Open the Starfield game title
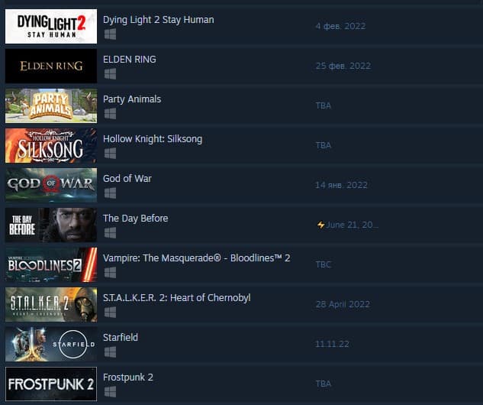The image size is (483, 405). 121,338
